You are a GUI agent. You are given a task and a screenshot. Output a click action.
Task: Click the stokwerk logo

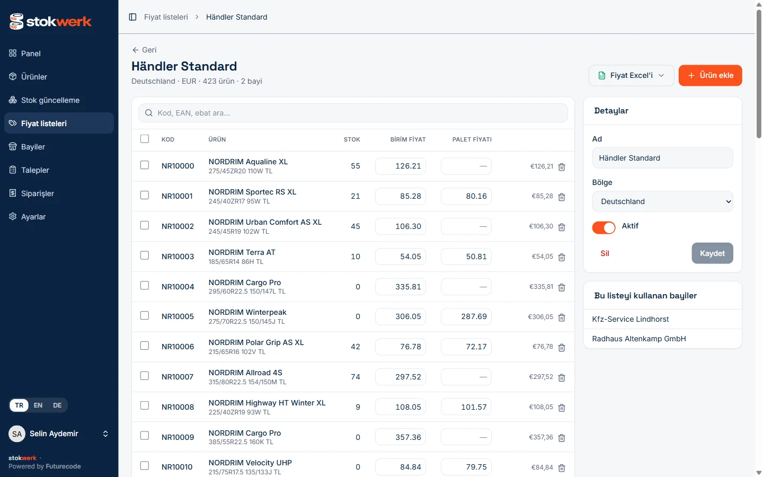click(x=50, y=21)
